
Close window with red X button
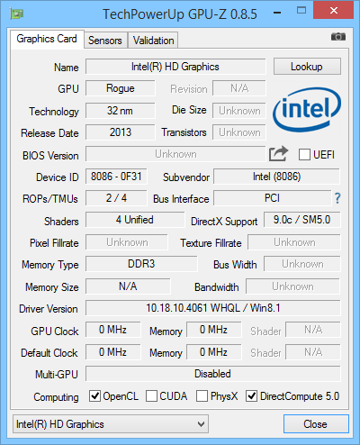(333, 11)
